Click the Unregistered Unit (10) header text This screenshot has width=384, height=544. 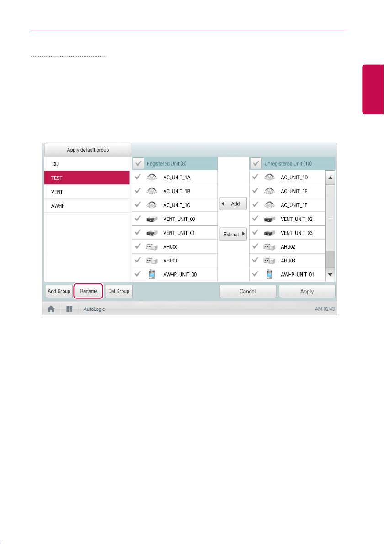(288, 163)
